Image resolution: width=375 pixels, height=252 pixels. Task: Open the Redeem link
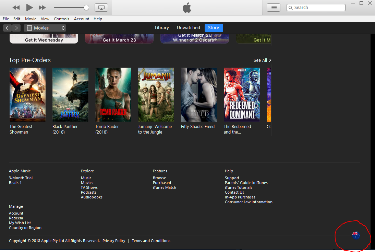click(16, 218)
